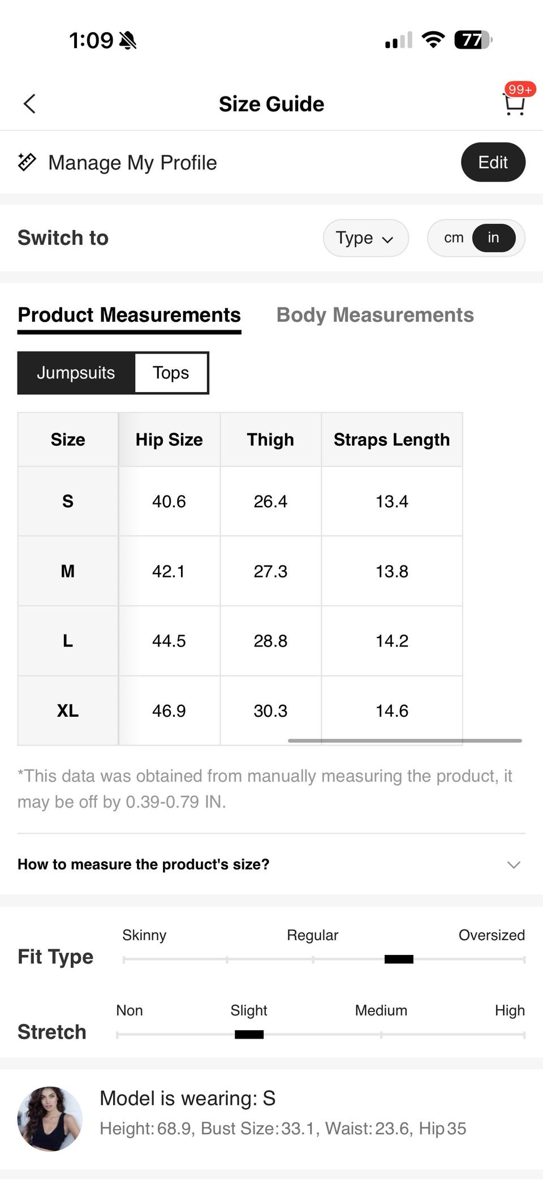Tap the battery indicator icon
This screenshot has height=1180, width=543.
[x=473, y=40]
